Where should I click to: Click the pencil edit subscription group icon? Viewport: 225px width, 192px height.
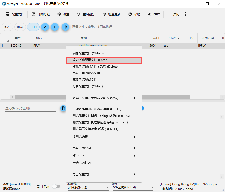coord(45,27)
